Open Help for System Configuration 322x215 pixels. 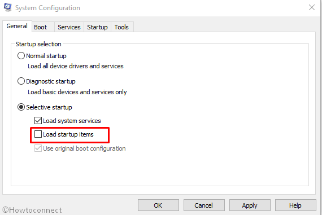[295, 205]
